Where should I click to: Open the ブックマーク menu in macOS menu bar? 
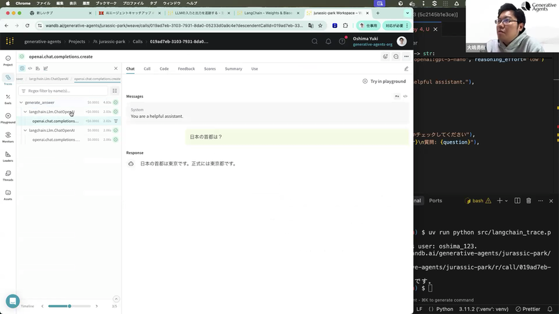coord(106,3)
